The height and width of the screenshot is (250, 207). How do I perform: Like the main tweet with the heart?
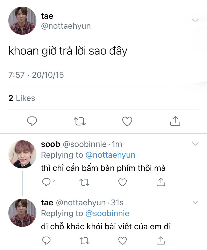[x=127, y=121]
